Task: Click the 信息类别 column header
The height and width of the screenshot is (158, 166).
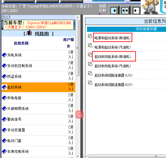Action: [x=21, y=43]
